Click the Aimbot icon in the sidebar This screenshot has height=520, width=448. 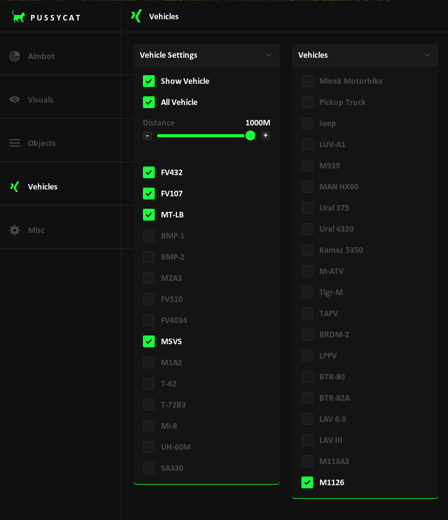coord(14,56)
